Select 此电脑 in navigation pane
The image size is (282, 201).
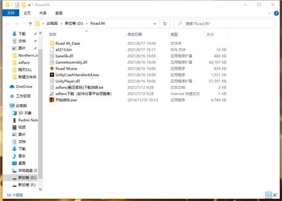[x=18, y=106]
